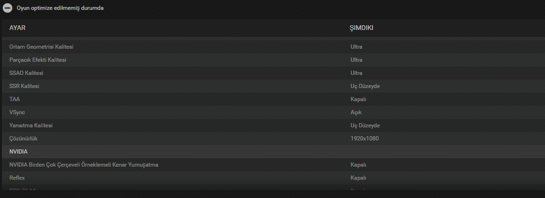The width and height of the screenshot is (545, 198).
Task: Click the TAA 'Kapalı' value
Action: 358,99
